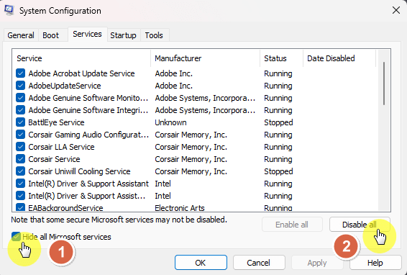
Task: Sort by the Service column header
Action: point(81,58)
